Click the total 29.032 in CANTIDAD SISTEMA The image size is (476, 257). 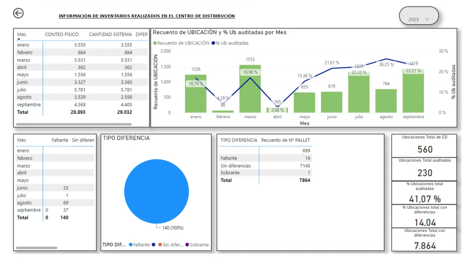[125, 112]
